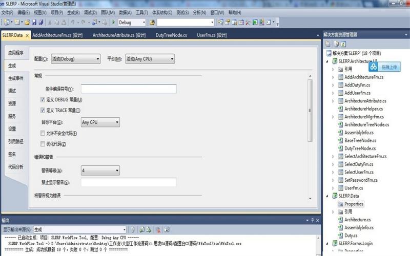Enable the 优化代码 checkbox
This screenshot has height=256, width=410.
point(43,144)
